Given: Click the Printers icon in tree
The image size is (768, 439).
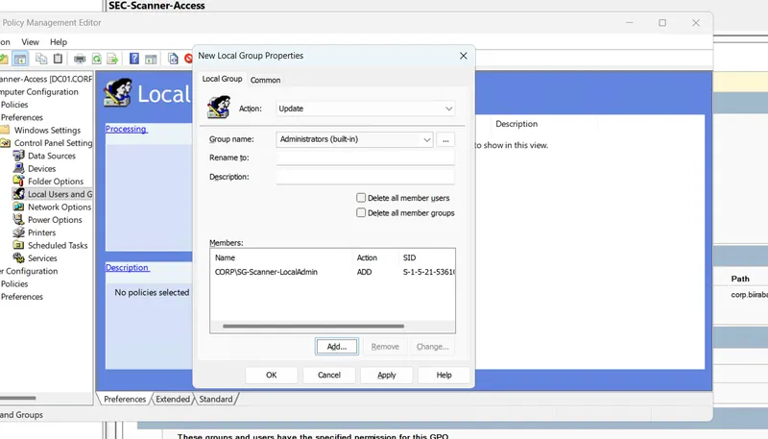Looking at the screenshot, I should (18, 232).
